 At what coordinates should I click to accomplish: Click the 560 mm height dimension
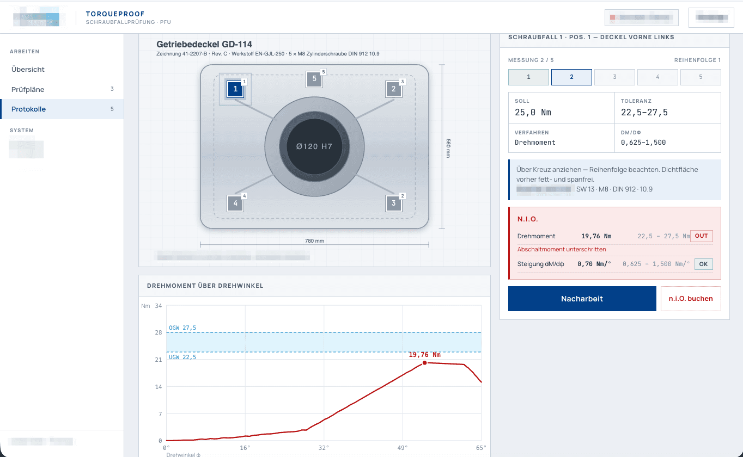tap(448, 148)
